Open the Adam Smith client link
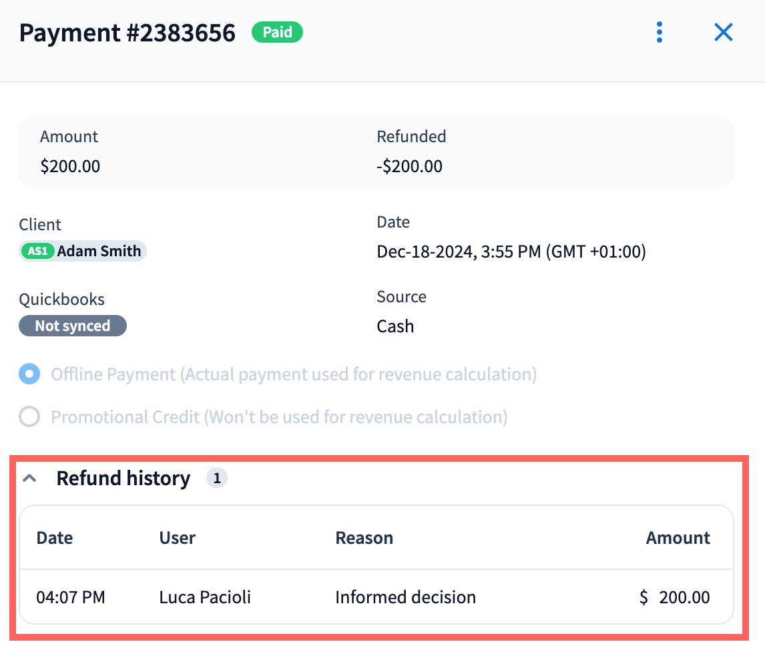Image resolution: width=765 pixels, height=650 pixels. pyautogui.click(x=99, y=252)
